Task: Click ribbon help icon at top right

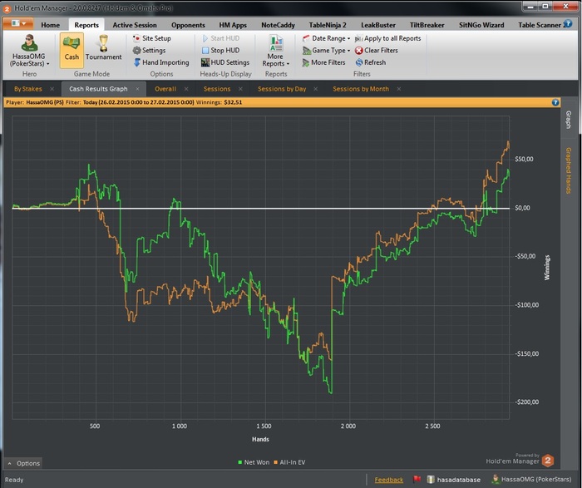Action: tap(568, 24)
